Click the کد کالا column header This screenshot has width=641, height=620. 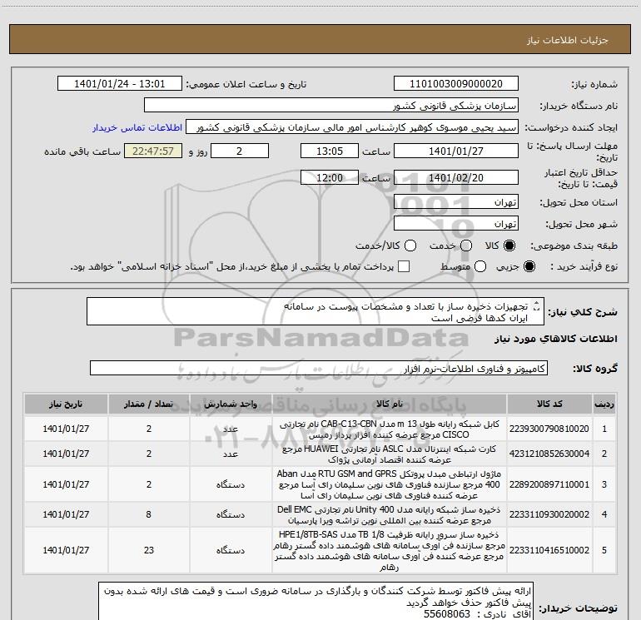pos(549,404)
